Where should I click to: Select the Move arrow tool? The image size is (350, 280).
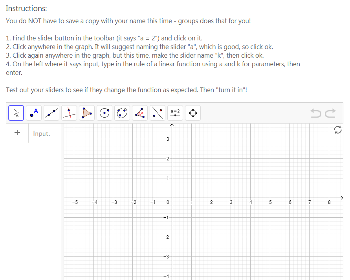16,113
